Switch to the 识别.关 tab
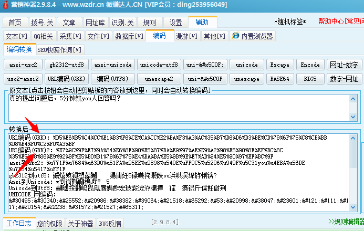The height and width of the screenshot is (231, 364). (x=122, y=23)
